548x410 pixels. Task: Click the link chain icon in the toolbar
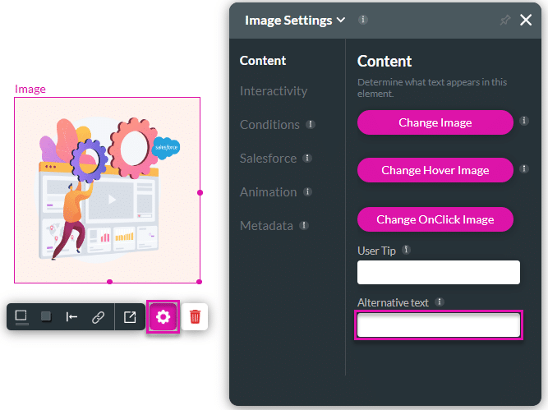[99, 317]
